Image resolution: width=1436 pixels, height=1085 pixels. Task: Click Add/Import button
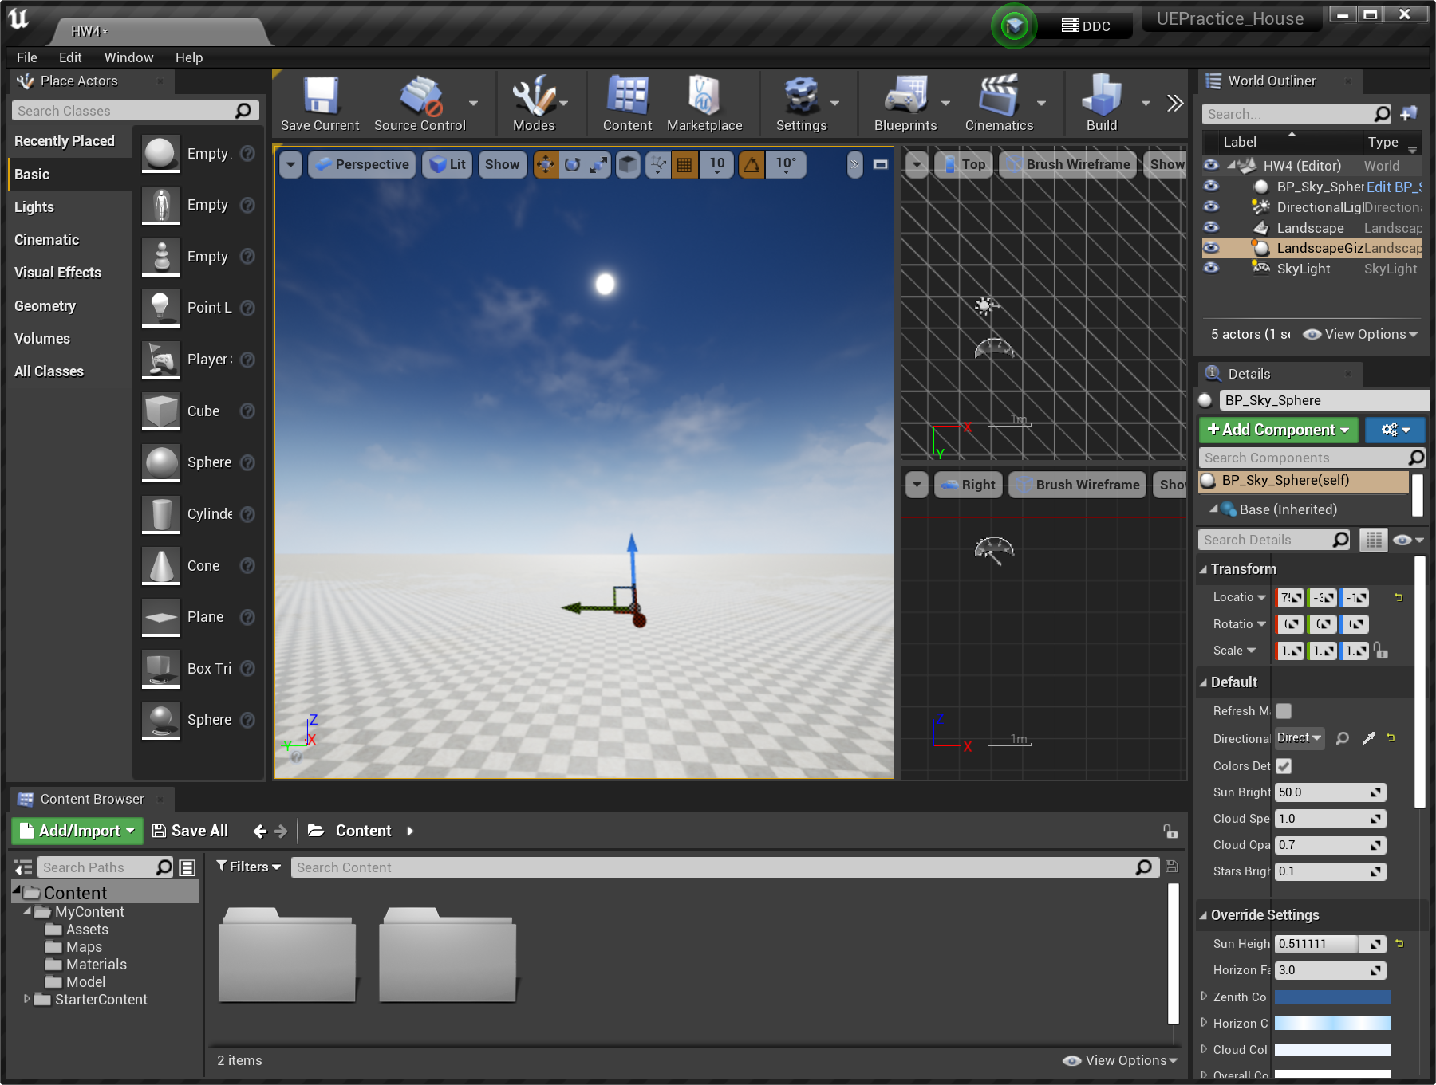click(77, 831)
